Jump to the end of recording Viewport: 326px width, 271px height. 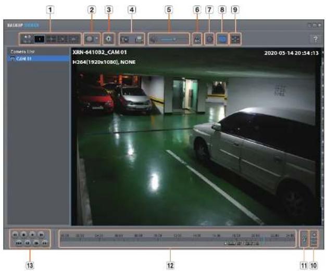45,243
